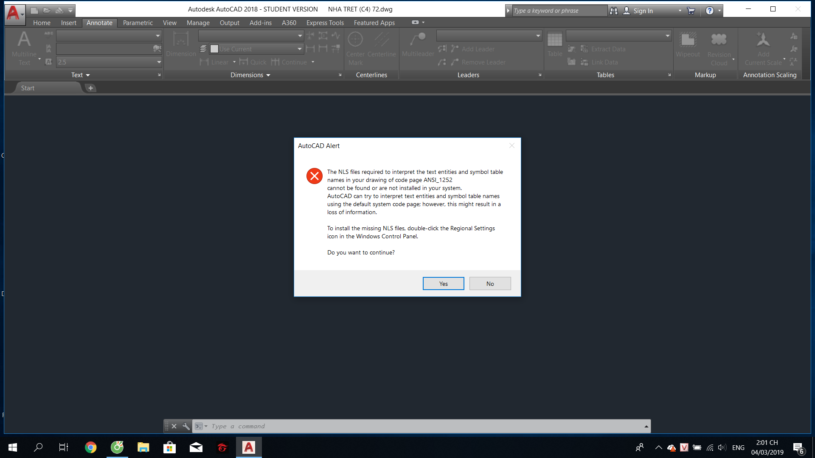Switch to the Home ribbon tab
The height and width of the screenshot is (458, 815).
click(x=42, y=23)
